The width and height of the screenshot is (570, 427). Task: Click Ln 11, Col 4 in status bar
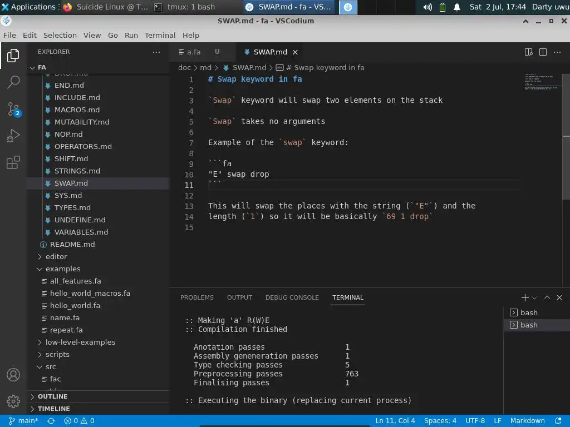coord(395,421)
